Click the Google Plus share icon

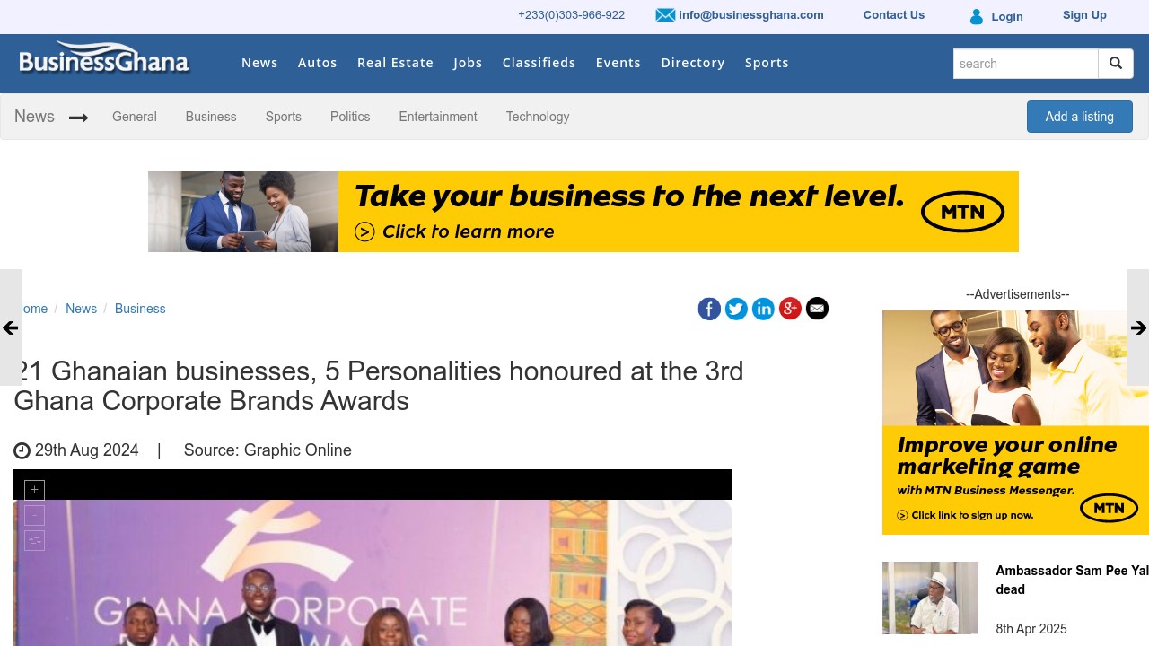(790, 309)
